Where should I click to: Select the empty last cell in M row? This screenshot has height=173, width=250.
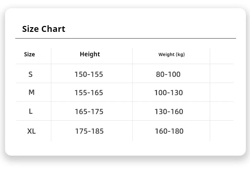pyautogui.click(x=222, y=92)
